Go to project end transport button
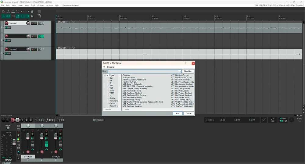The width and height of the screenshot is (305, 164). pyautogui.click(x=8, y=120)
